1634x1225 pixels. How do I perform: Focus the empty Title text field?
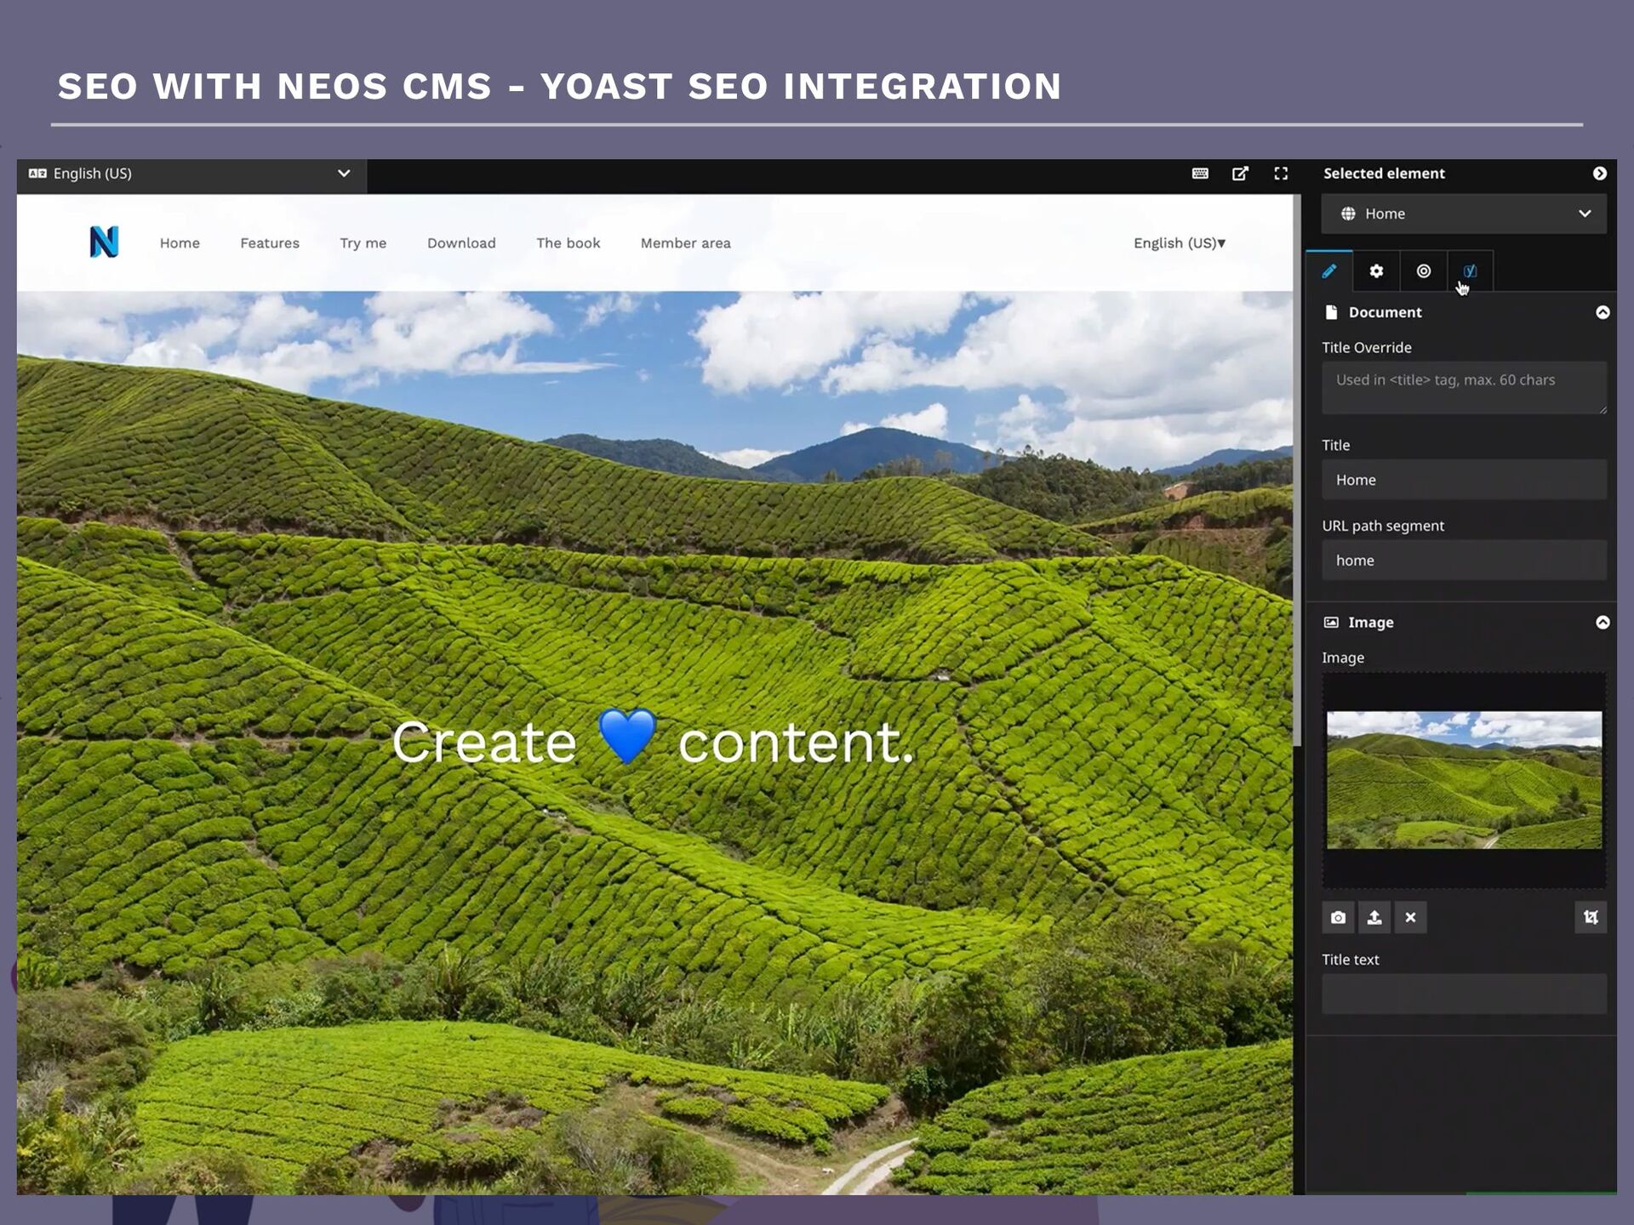click(x=1464, y=994)
